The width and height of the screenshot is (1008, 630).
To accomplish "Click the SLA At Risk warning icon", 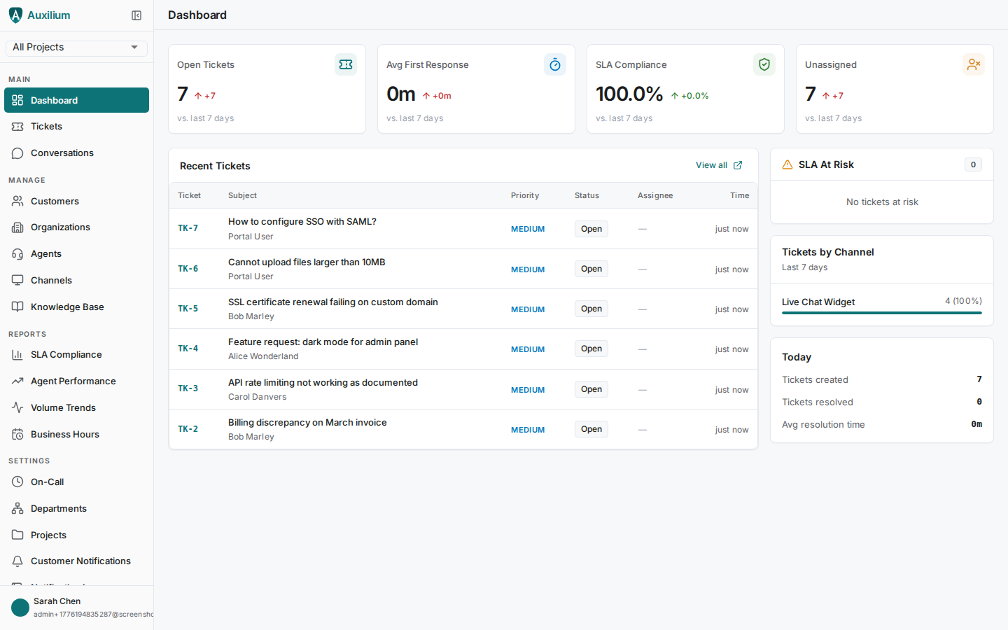I will point(787,164).
